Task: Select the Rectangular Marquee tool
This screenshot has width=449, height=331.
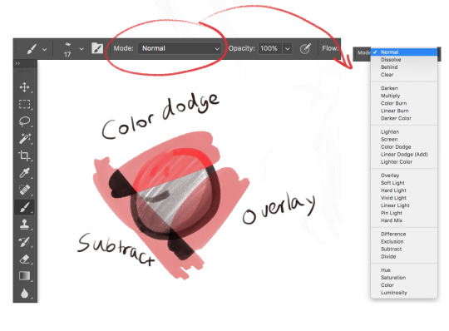Action: 24,104
